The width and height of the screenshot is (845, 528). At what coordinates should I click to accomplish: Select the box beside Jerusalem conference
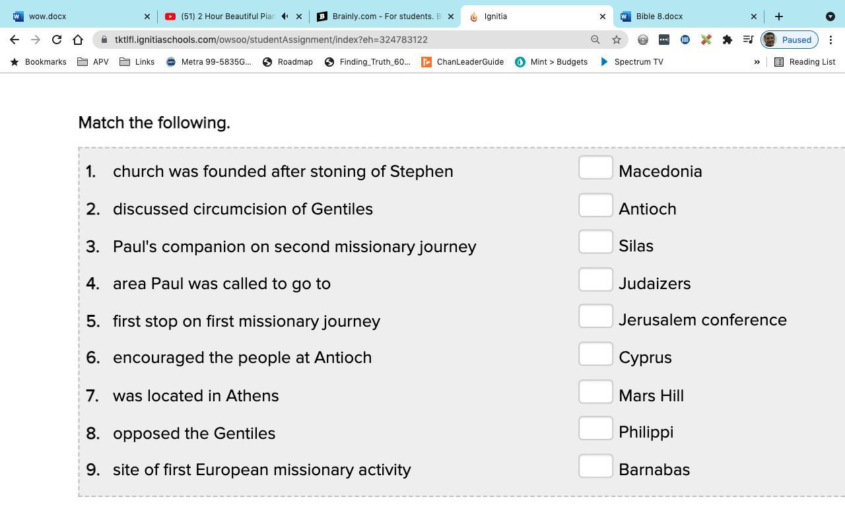(595, 317)
